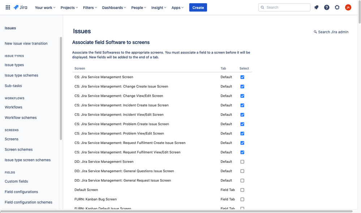Click the Tab column header
The width and height of the screenshot is (361, 213).
223,68
